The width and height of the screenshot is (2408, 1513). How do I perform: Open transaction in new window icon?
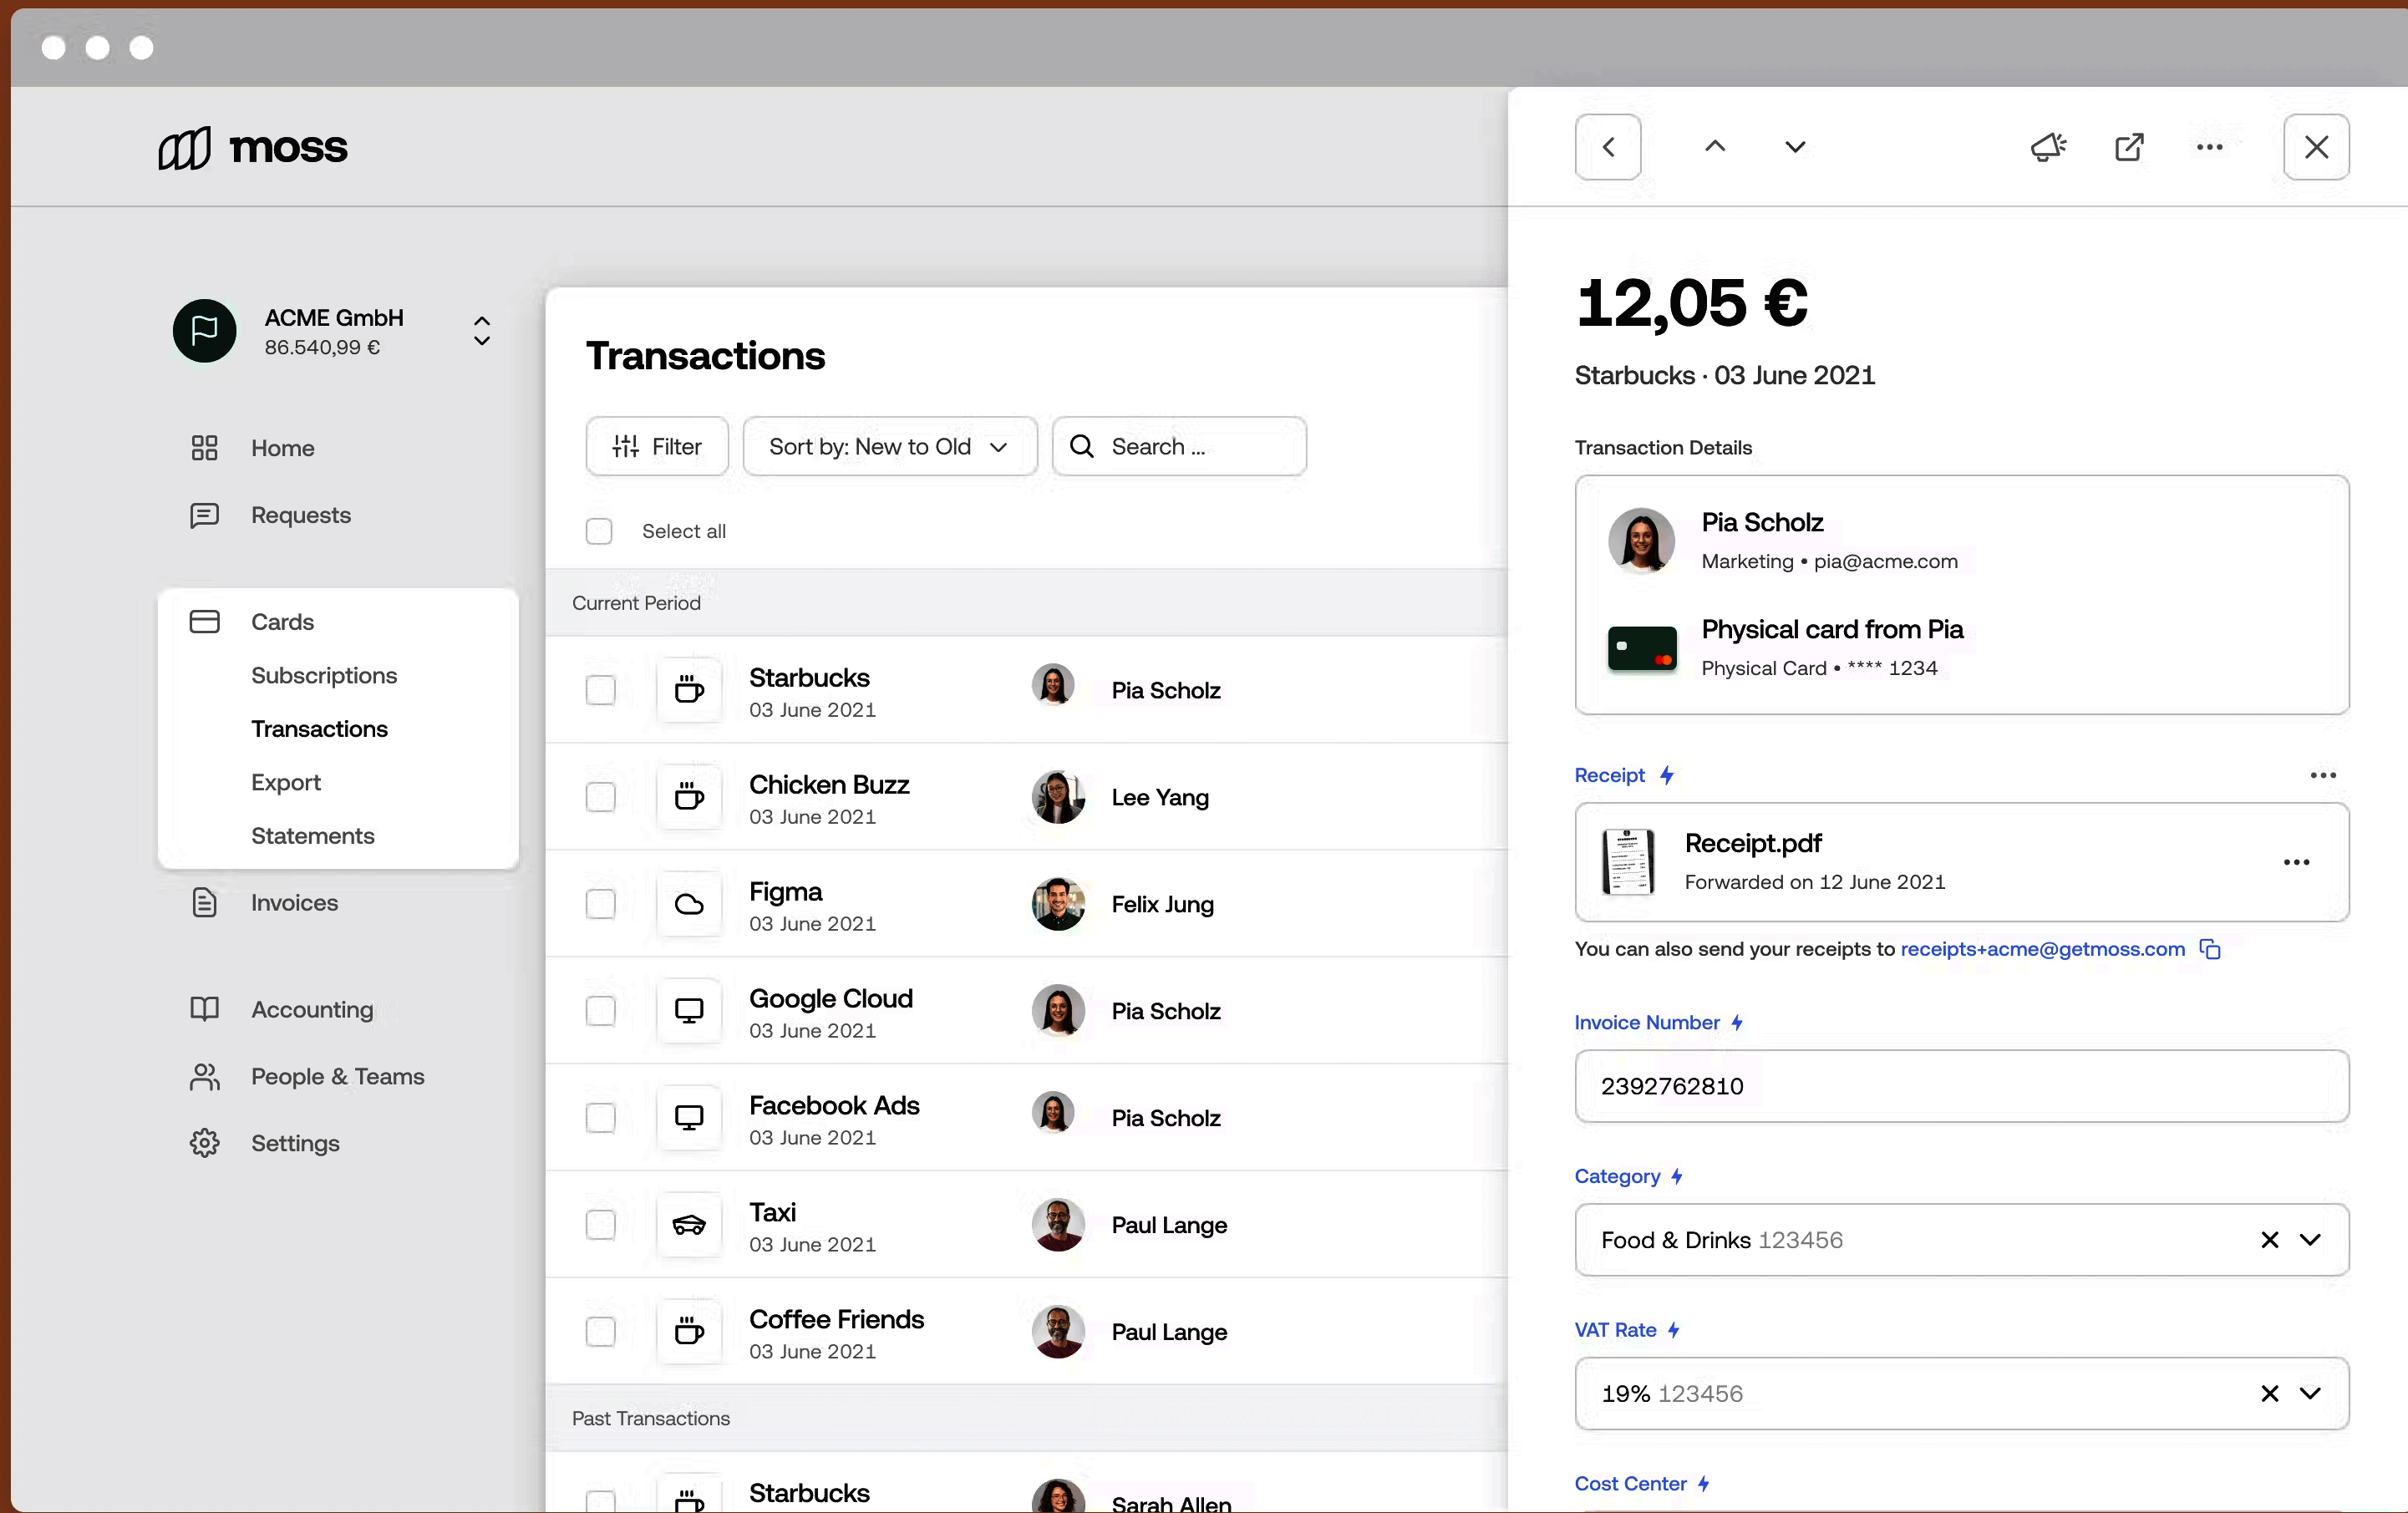2129,147
